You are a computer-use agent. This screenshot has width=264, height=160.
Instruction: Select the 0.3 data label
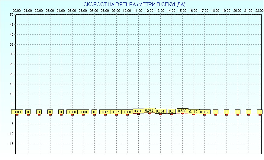(172, 111)
